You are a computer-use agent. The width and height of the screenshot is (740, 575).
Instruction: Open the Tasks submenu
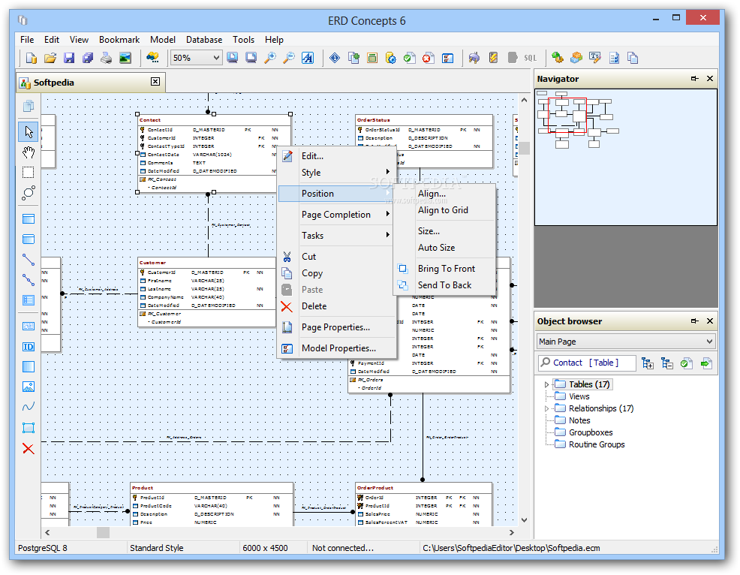336,235
